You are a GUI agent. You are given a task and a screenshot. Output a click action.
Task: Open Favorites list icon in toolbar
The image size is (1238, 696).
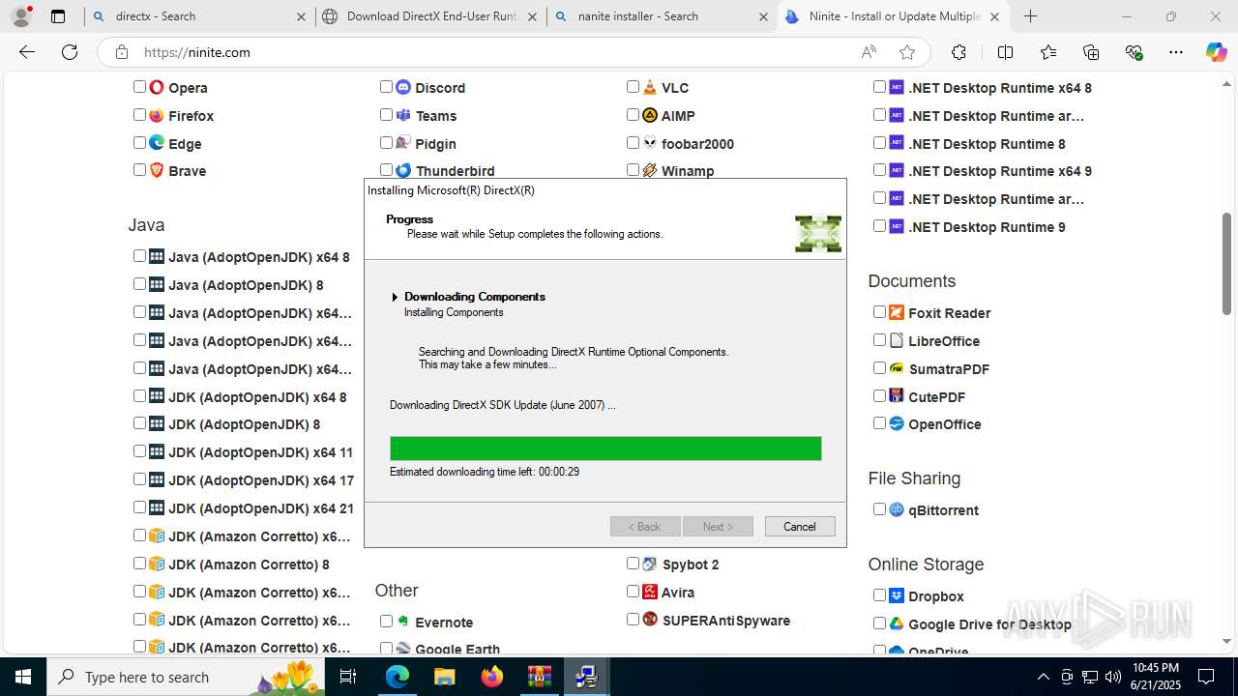click(x=1048, y=52)
